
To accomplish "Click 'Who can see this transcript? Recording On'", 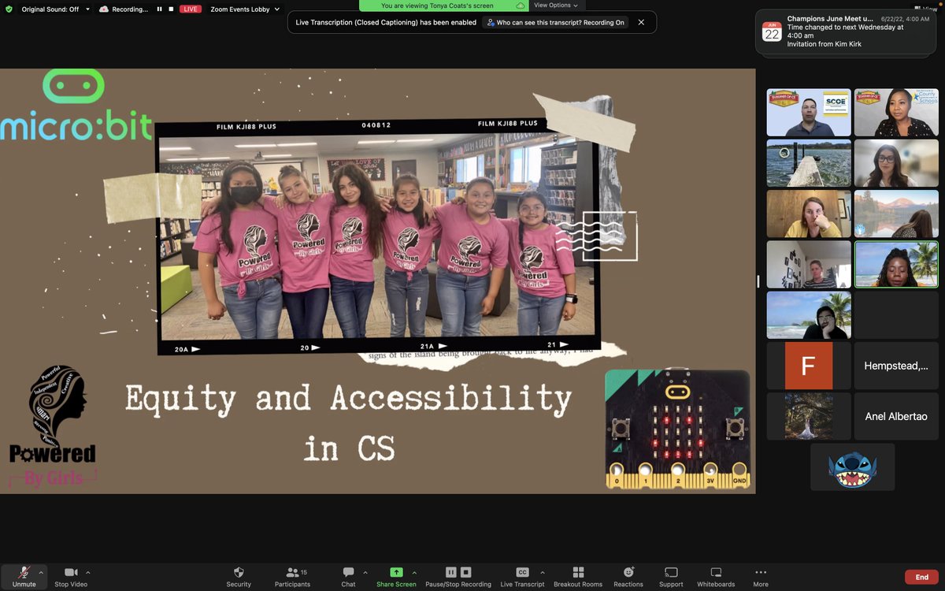I will point(556,23).
